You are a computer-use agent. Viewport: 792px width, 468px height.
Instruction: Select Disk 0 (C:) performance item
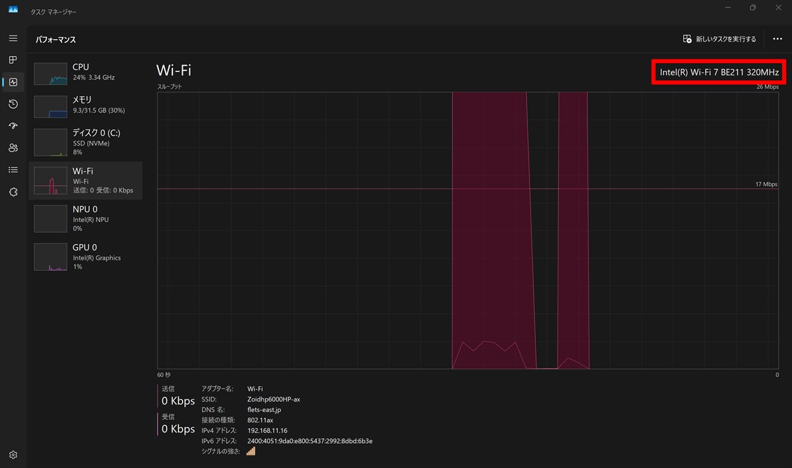(x=86, y=142)
